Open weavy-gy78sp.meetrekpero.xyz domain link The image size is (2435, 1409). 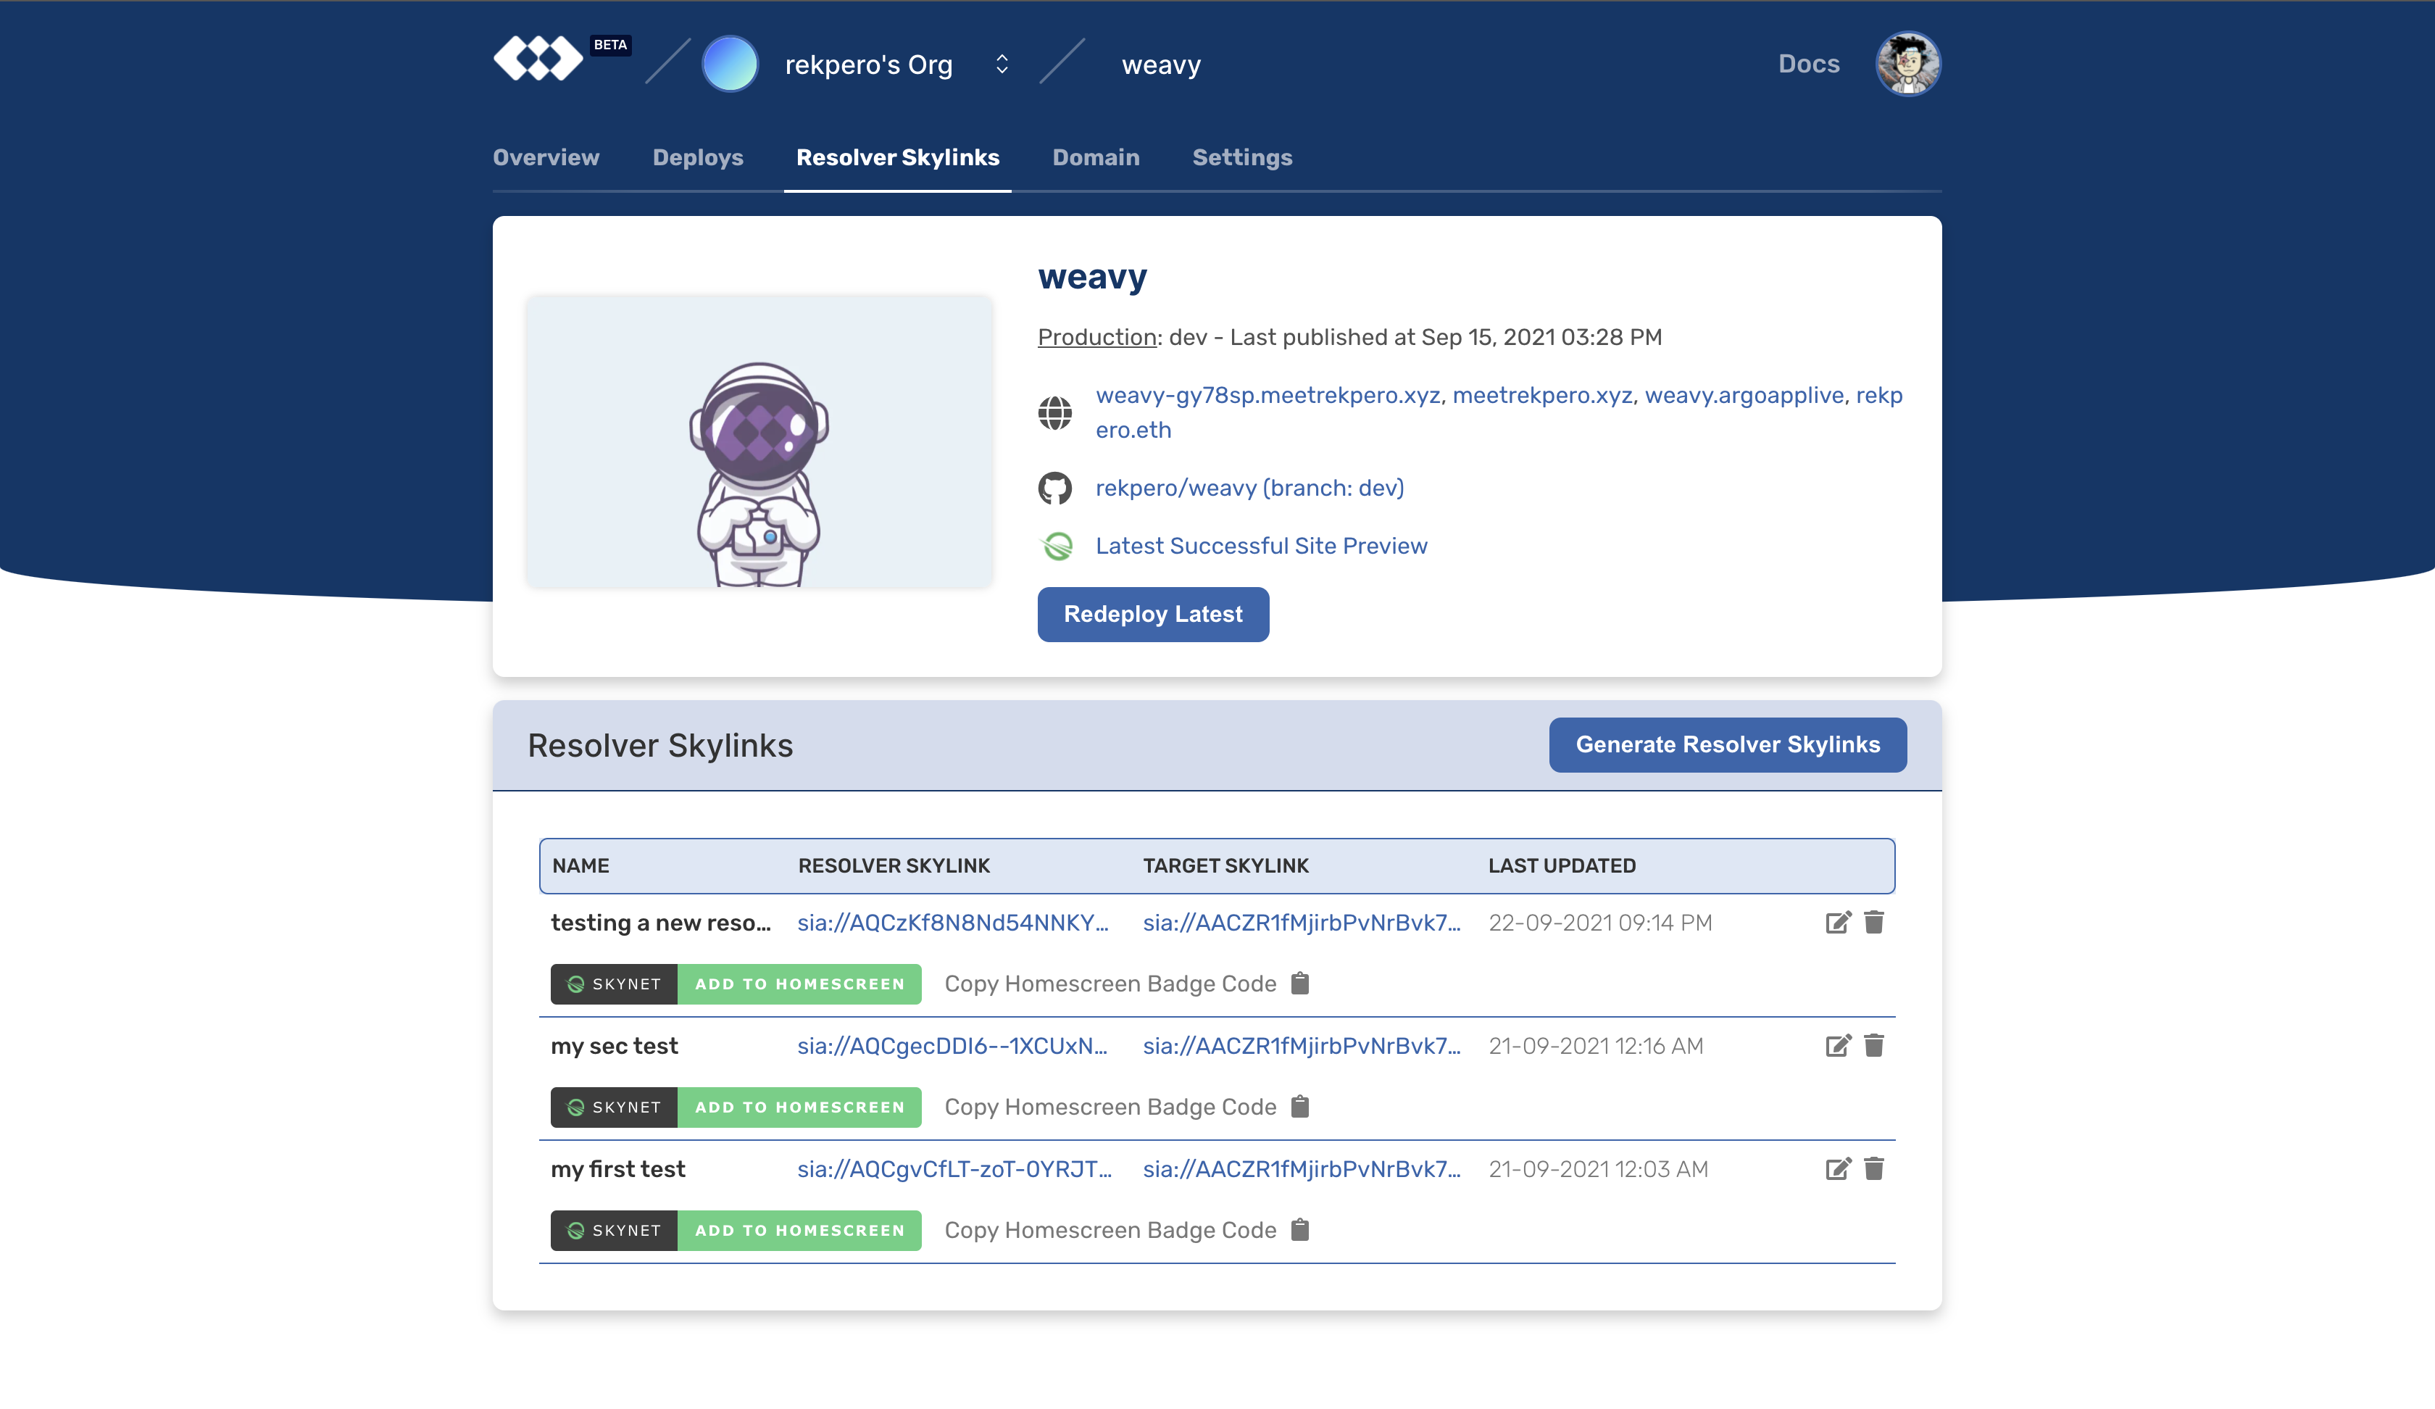click(x=1268, y=395)
